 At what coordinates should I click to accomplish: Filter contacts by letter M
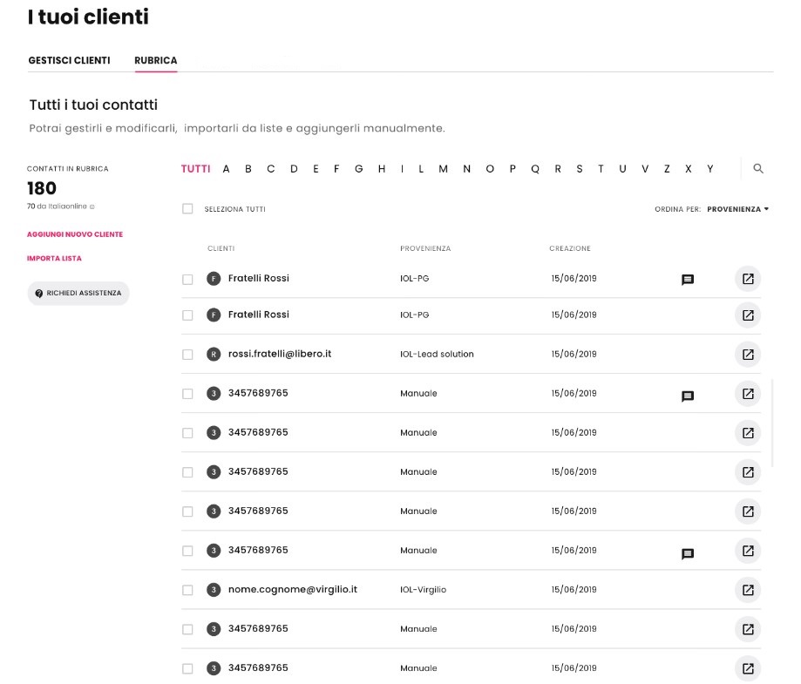click(443, 169)
